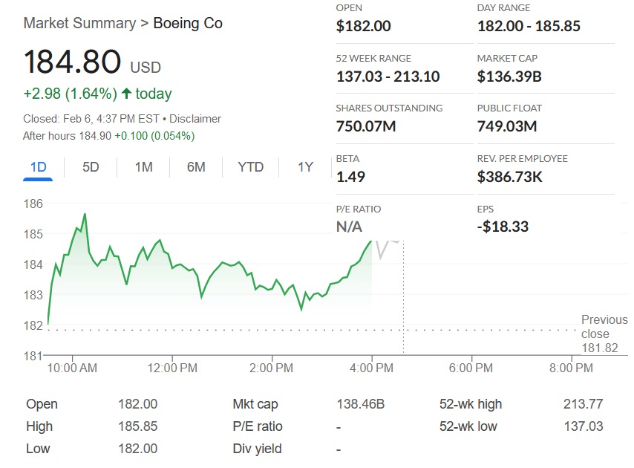Switch to the 5D chart tab

pos(91,167)
